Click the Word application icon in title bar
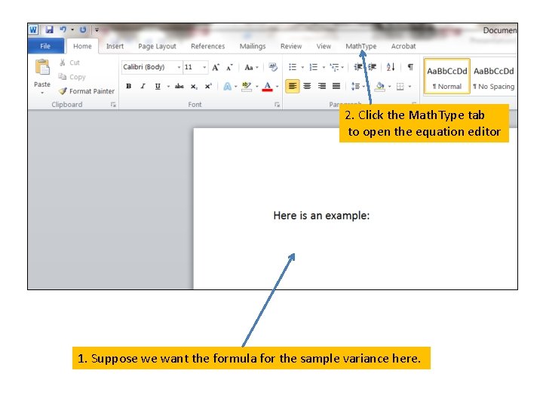 click(33, 29)
